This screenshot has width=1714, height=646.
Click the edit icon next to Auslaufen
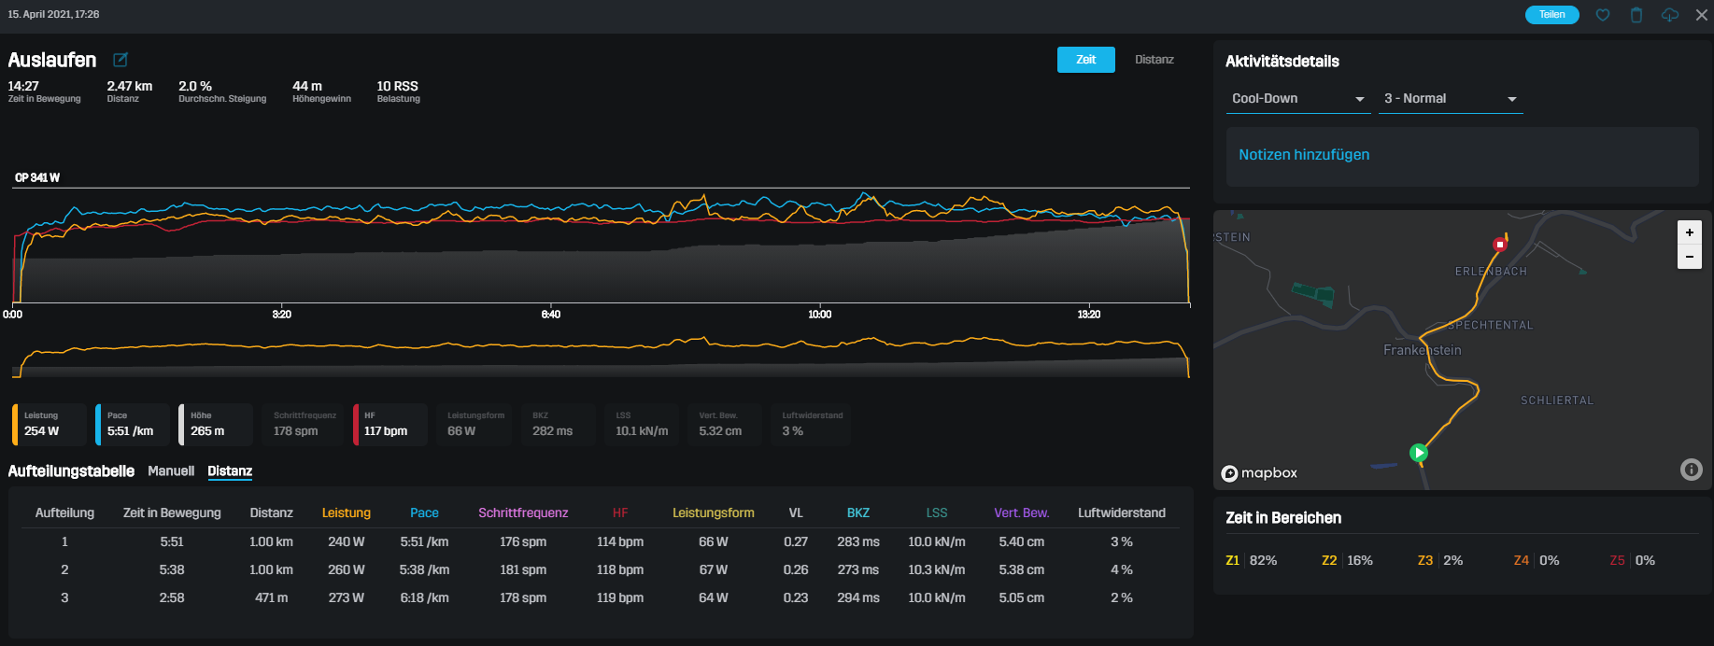pos(120,60)
